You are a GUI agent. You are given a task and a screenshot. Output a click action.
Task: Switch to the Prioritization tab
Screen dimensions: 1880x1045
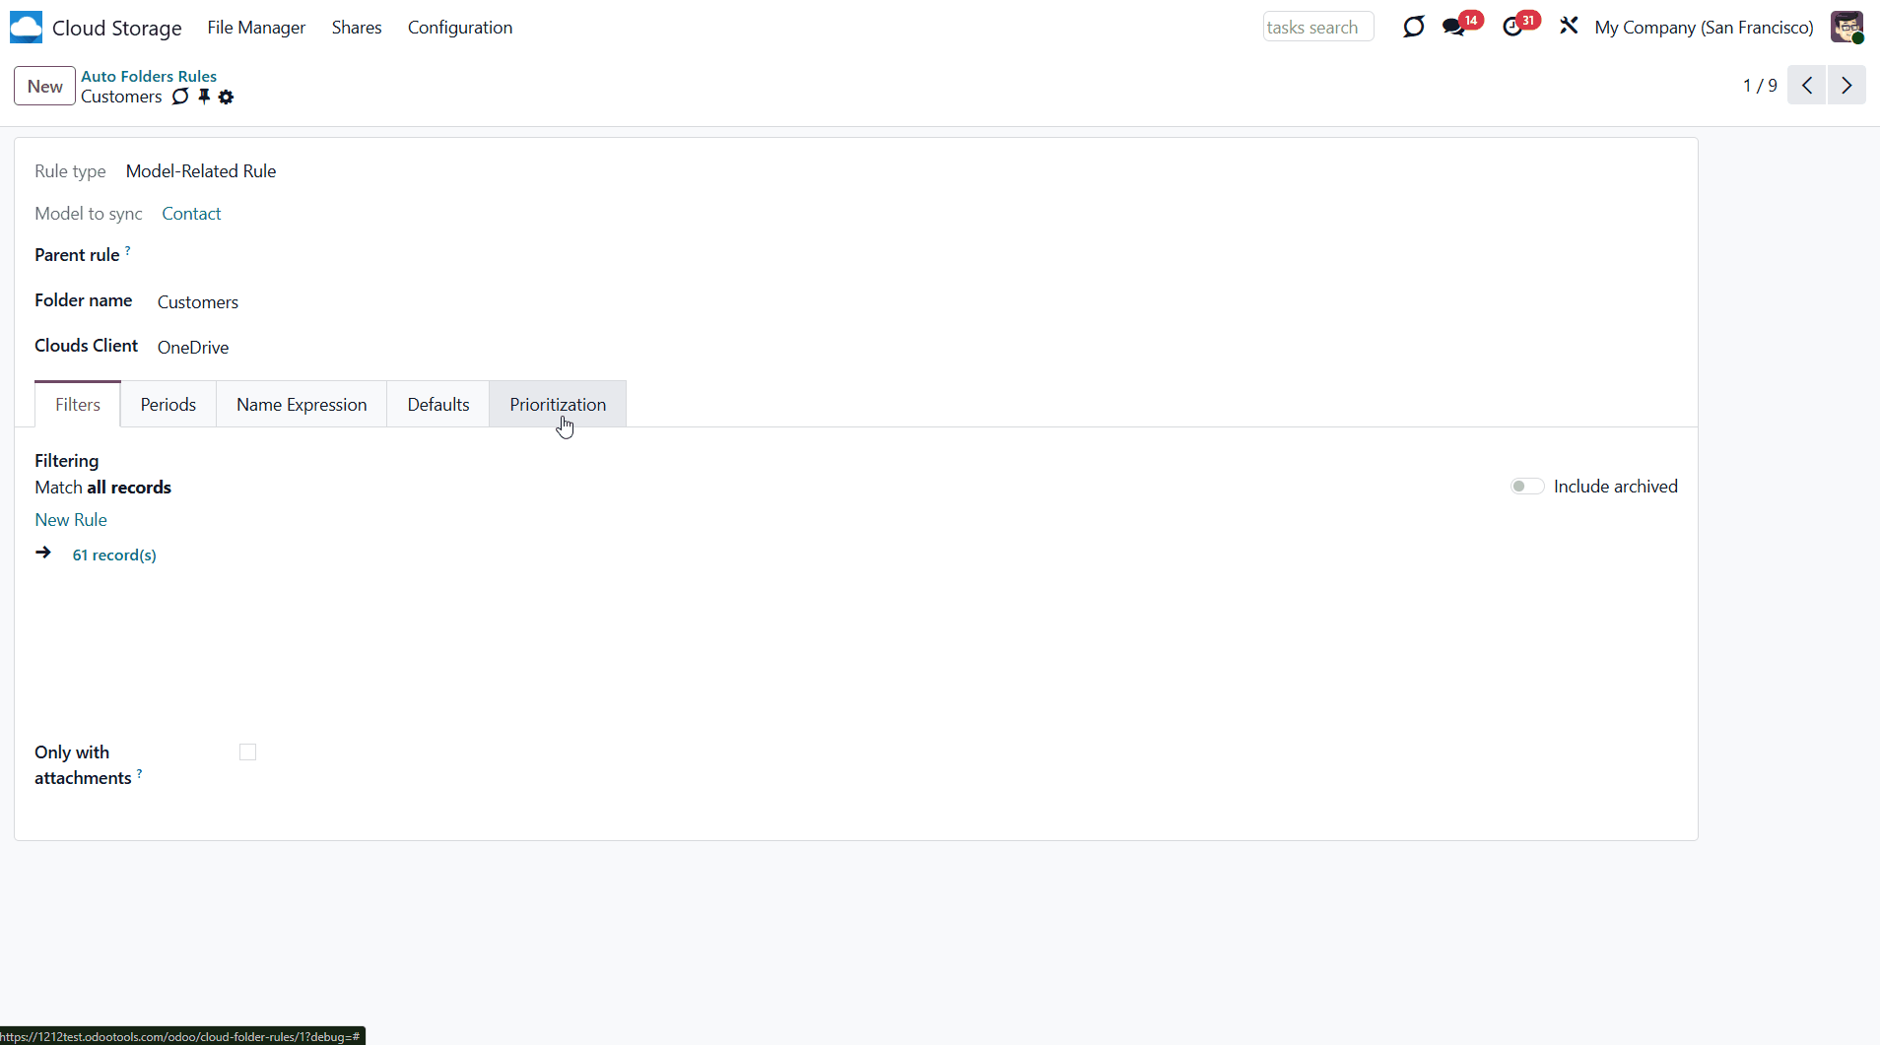(558, 405)
